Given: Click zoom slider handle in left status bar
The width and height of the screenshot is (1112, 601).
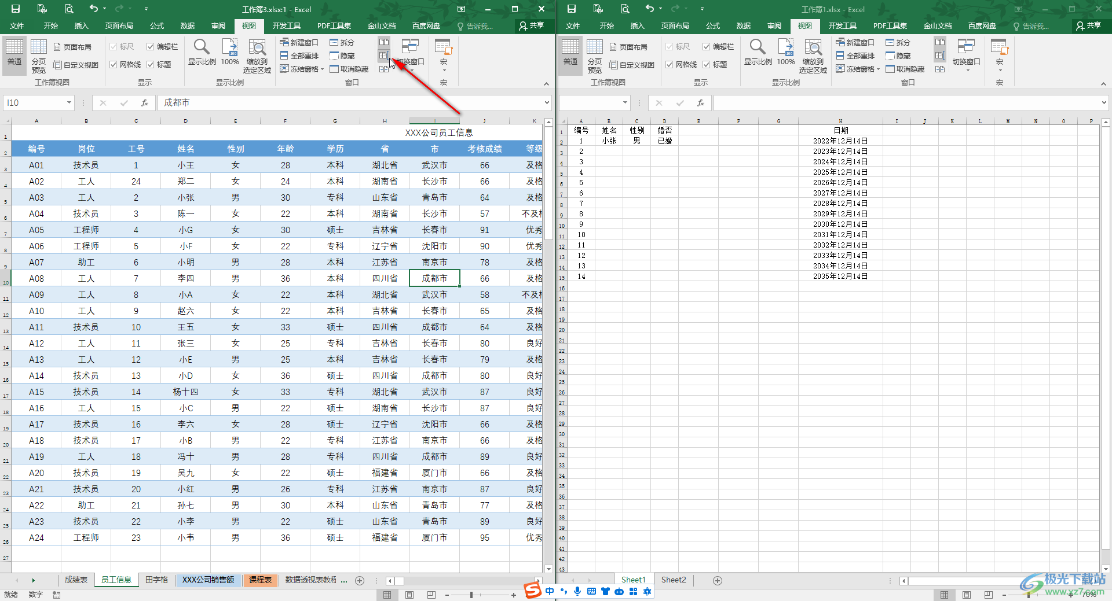Looking at the screenshot, I should coord(471,595).
